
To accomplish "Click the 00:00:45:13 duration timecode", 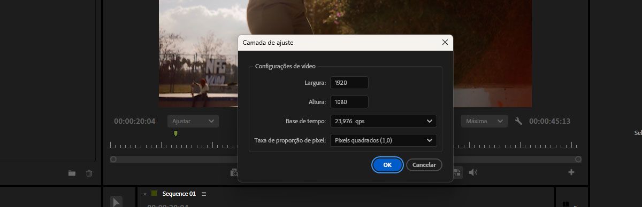I will pyautogui.click(x=550, y=121).
